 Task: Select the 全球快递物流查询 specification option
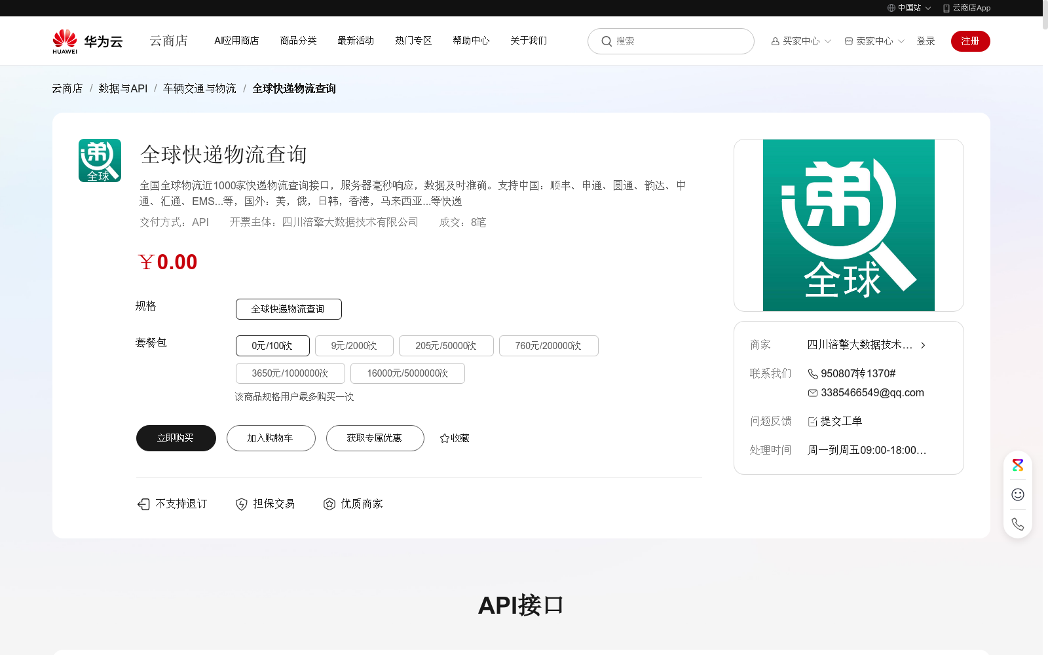(289, 309)
